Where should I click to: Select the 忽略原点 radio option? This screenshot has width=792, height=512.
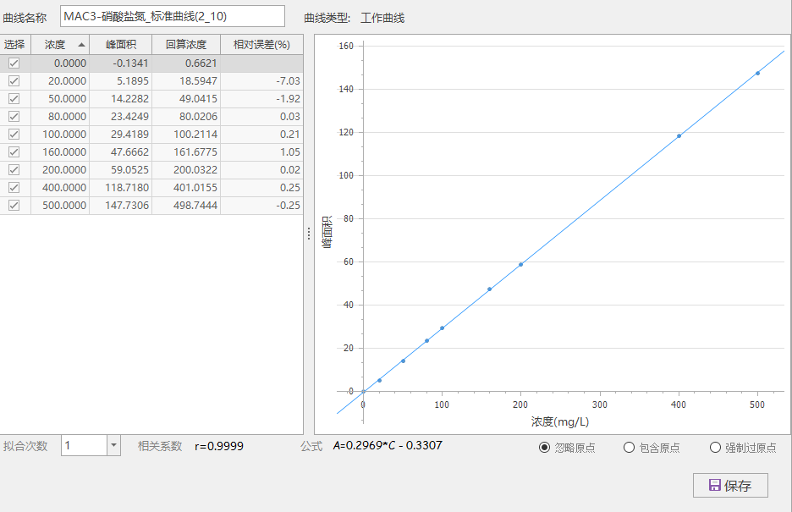point(545,448)
